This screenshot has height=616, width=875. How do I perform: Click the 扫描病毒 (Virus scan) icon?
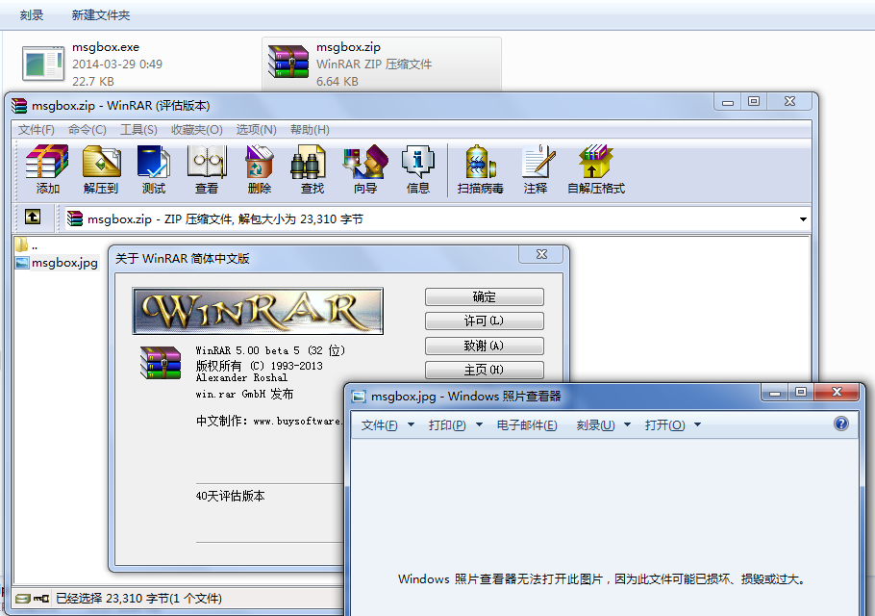(481, 163)
